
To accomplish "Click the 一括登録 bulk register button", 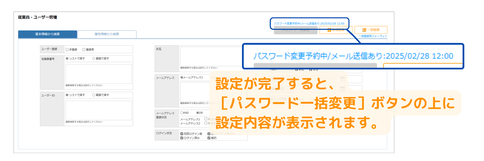I will pos(371,30).
